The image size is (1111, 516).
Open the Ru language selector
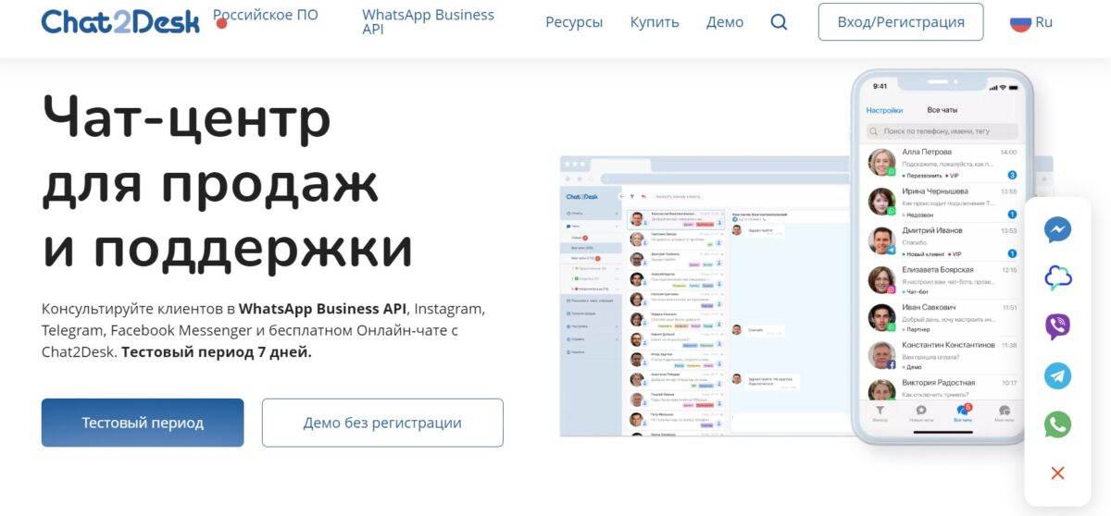(x=1031, y=22)
